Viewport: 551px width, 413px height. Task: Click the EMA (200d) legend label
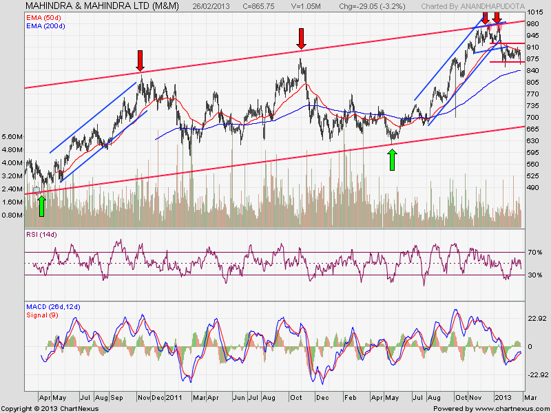45,25
